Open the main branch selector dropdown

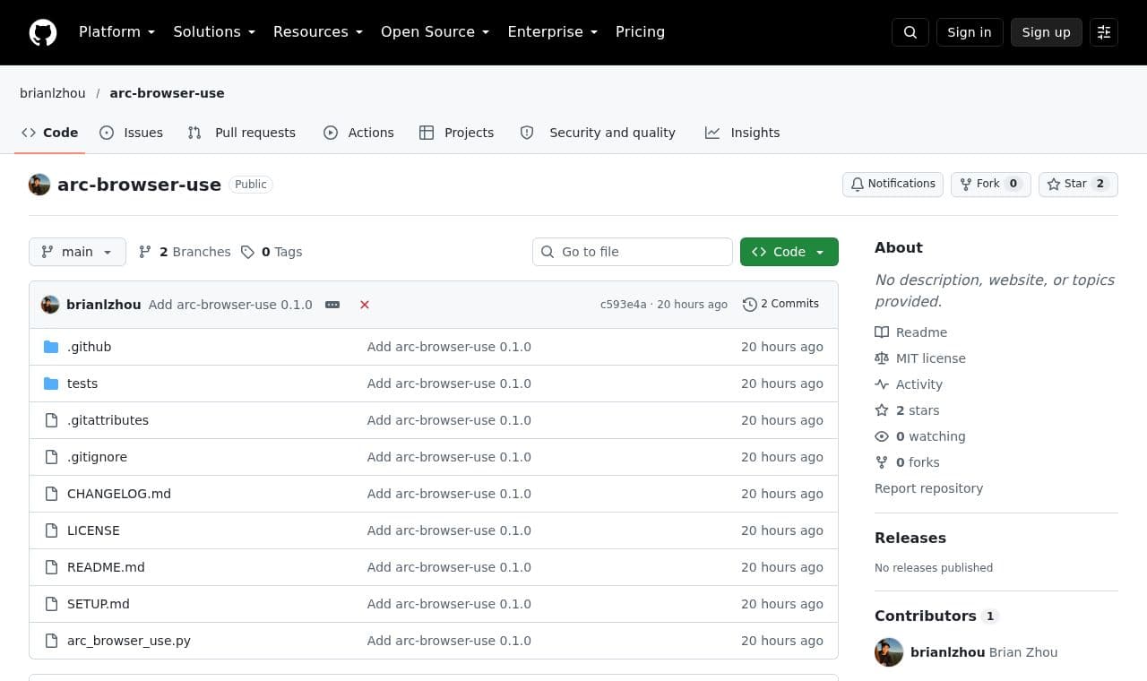(x=77, y=252)
